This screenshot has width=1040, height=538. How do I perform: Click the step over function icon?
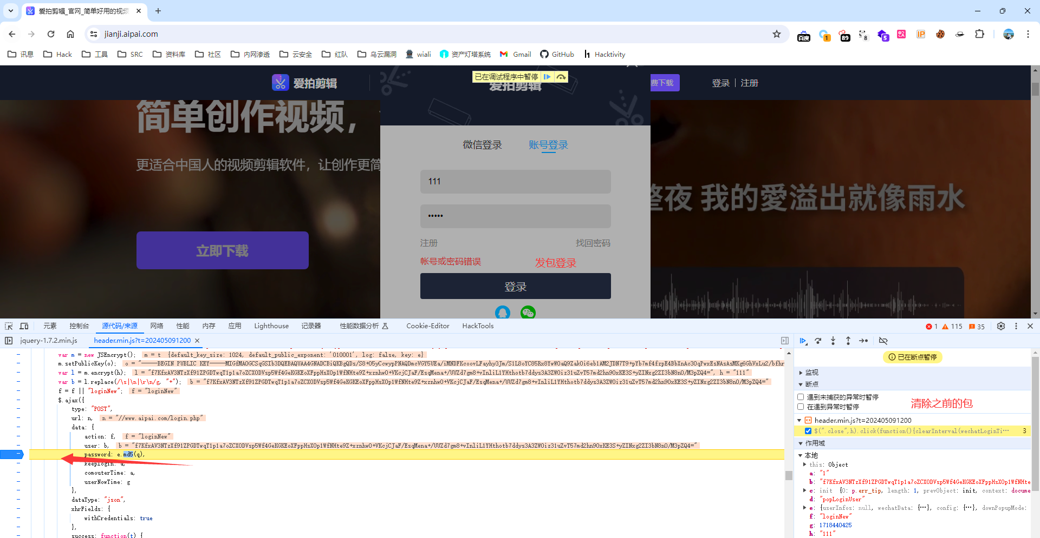coord(818,341)
